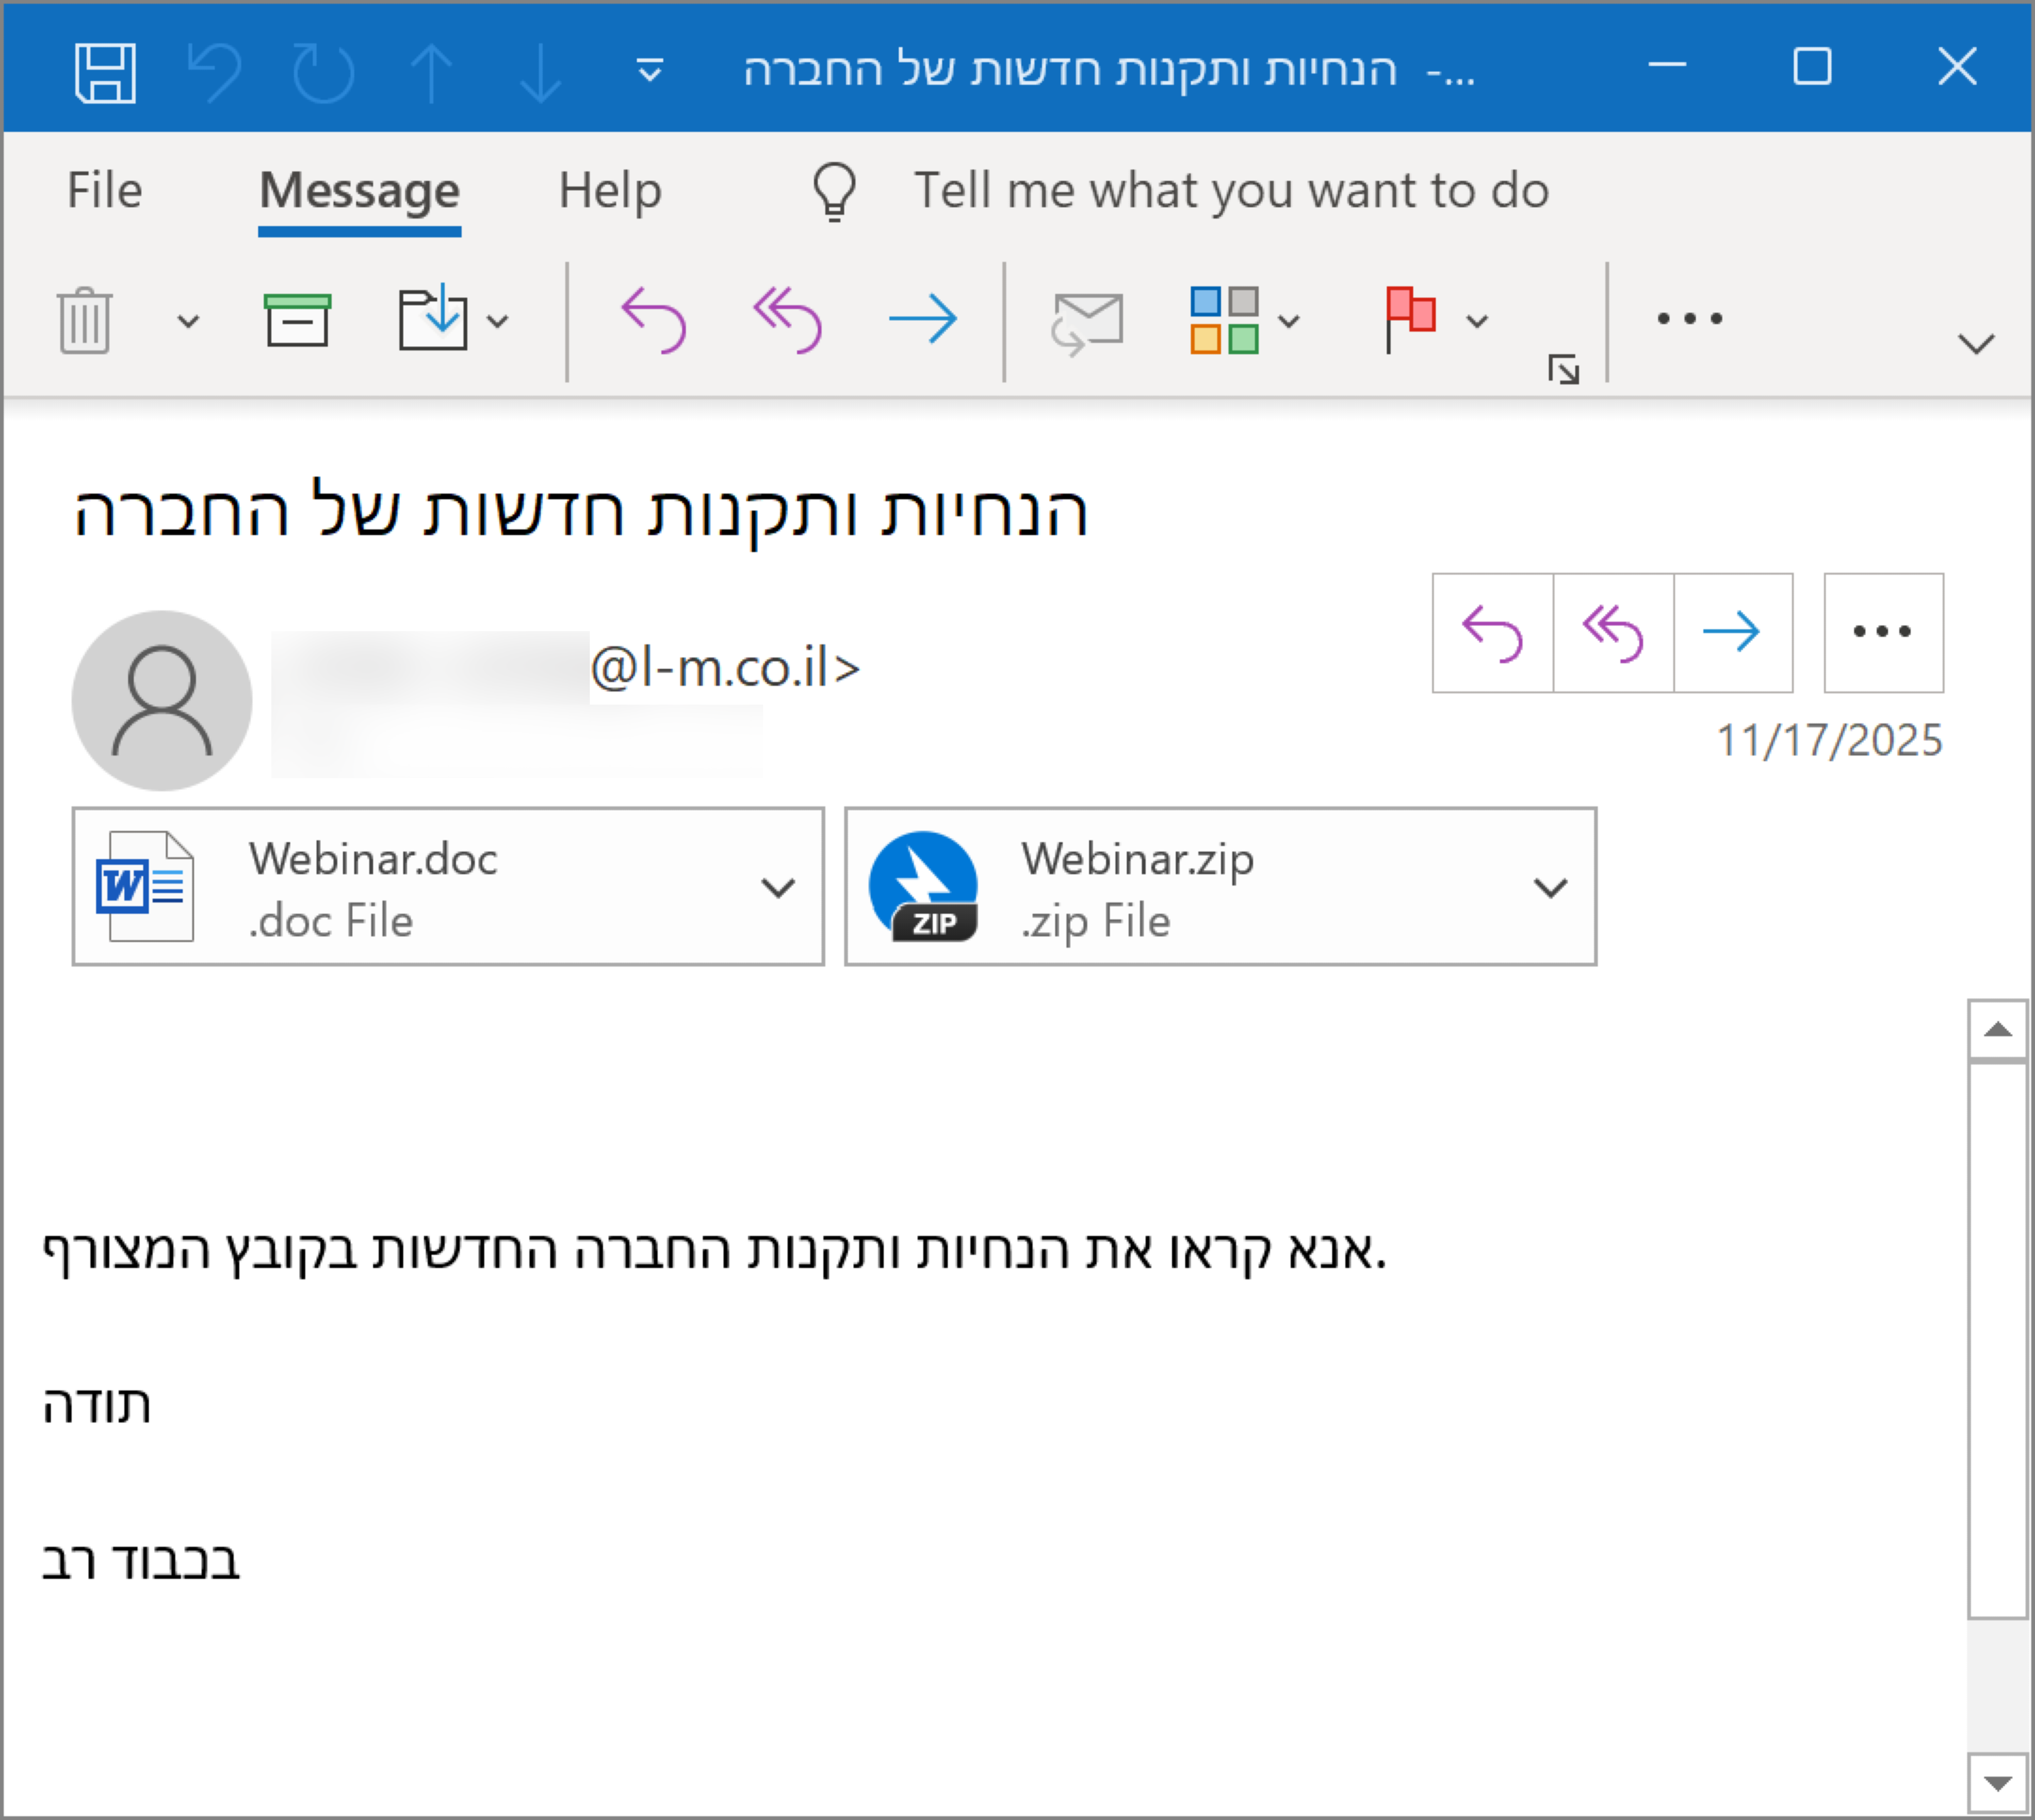Open the File menu
Screen dimensions: 2035x1820
pyautogui.click(x=104, y=190)
